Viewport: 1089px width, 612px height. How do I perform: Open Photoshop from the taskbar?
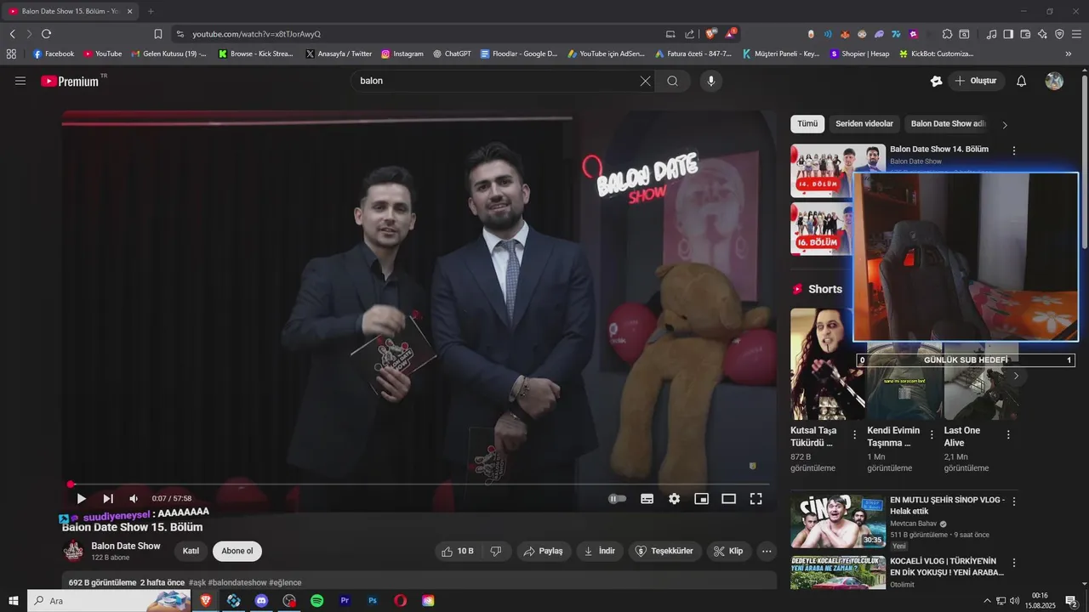373,601
